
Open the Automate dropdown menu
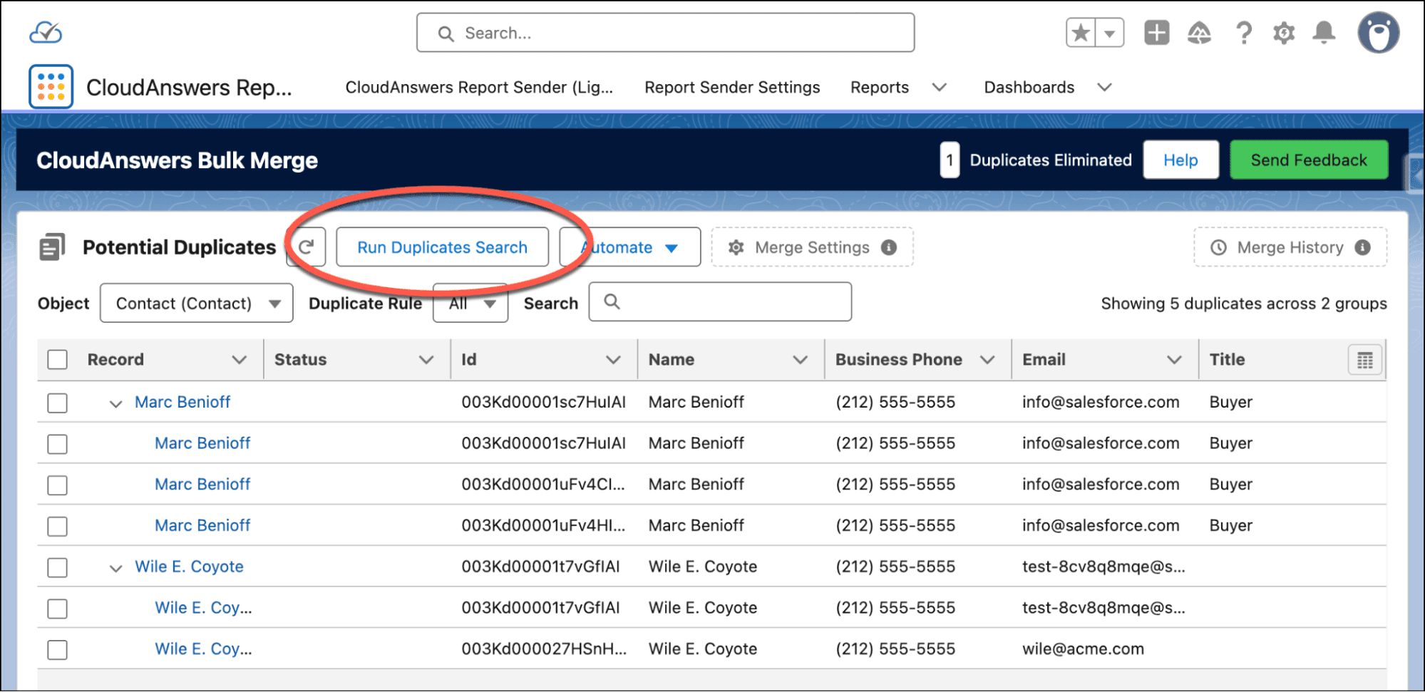tap(630, 247)
